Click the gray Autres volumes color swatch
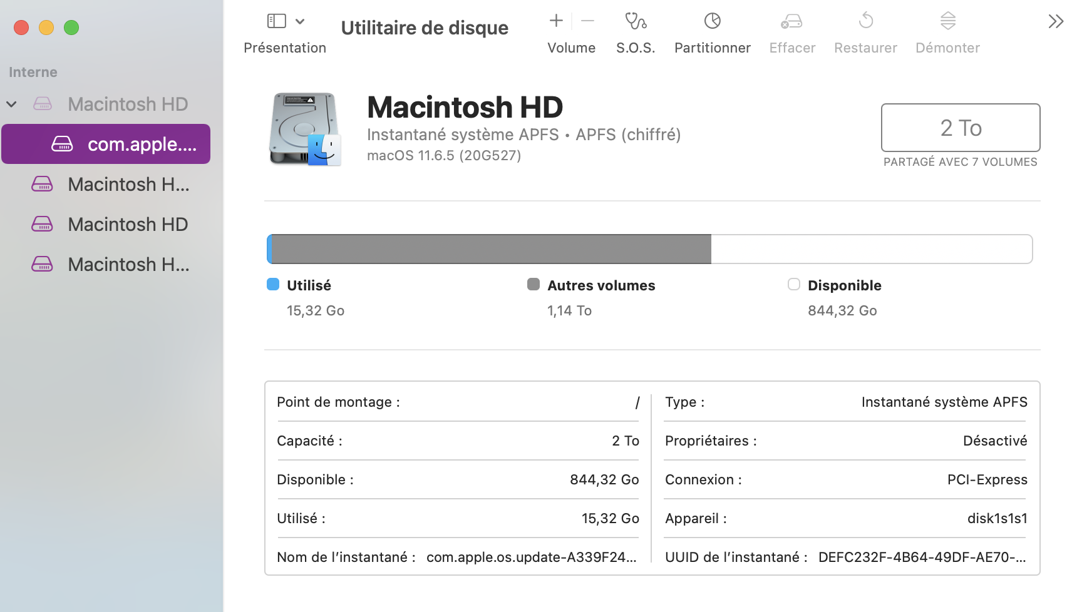The image size is (1067, 612). [533, 284]
